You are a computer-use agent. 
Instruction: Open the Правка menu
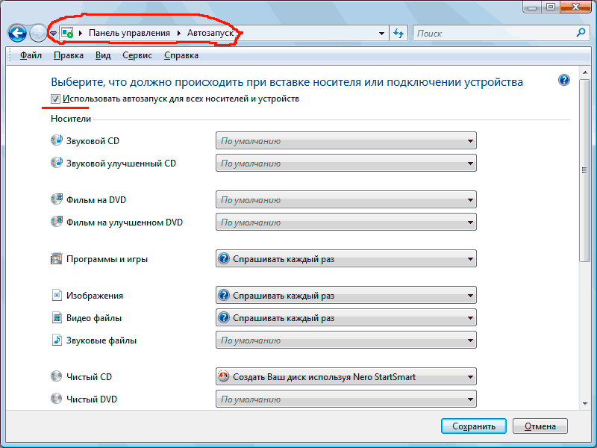(x=69, y=55)
